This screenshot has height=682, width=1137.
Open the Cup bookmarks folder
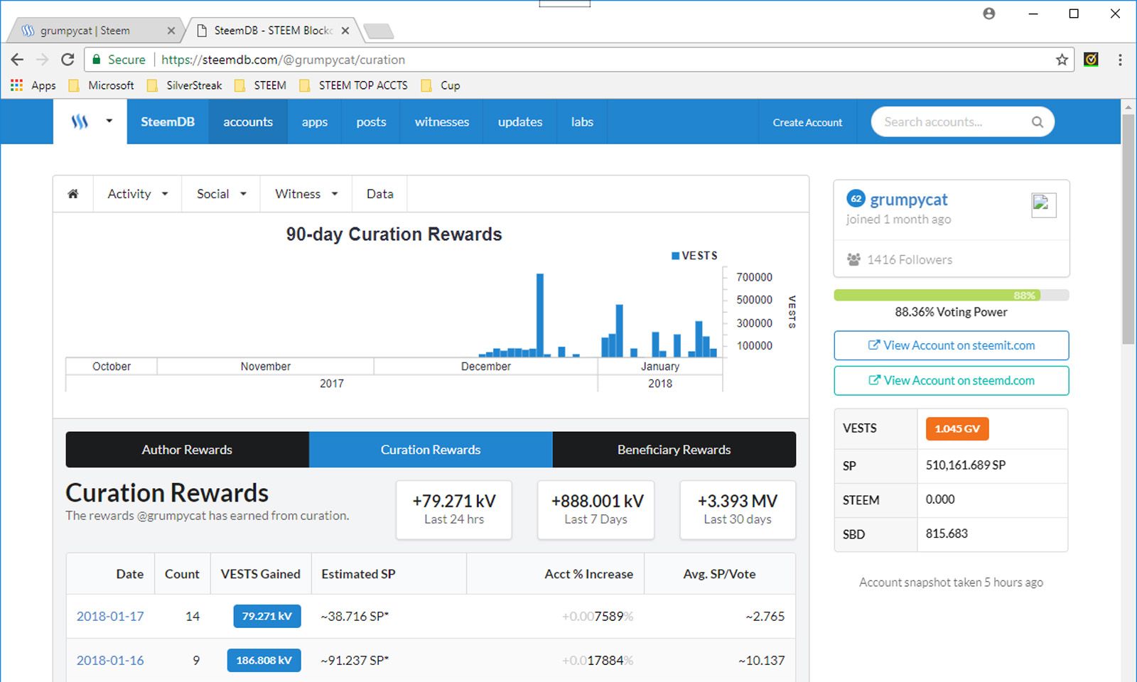coord(441,85)
